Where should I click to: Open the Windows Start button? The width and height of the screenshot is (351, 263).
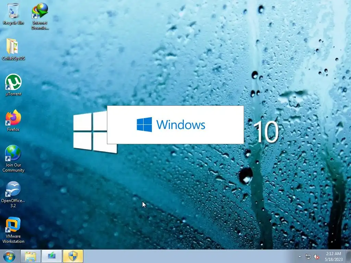(9, 256)
